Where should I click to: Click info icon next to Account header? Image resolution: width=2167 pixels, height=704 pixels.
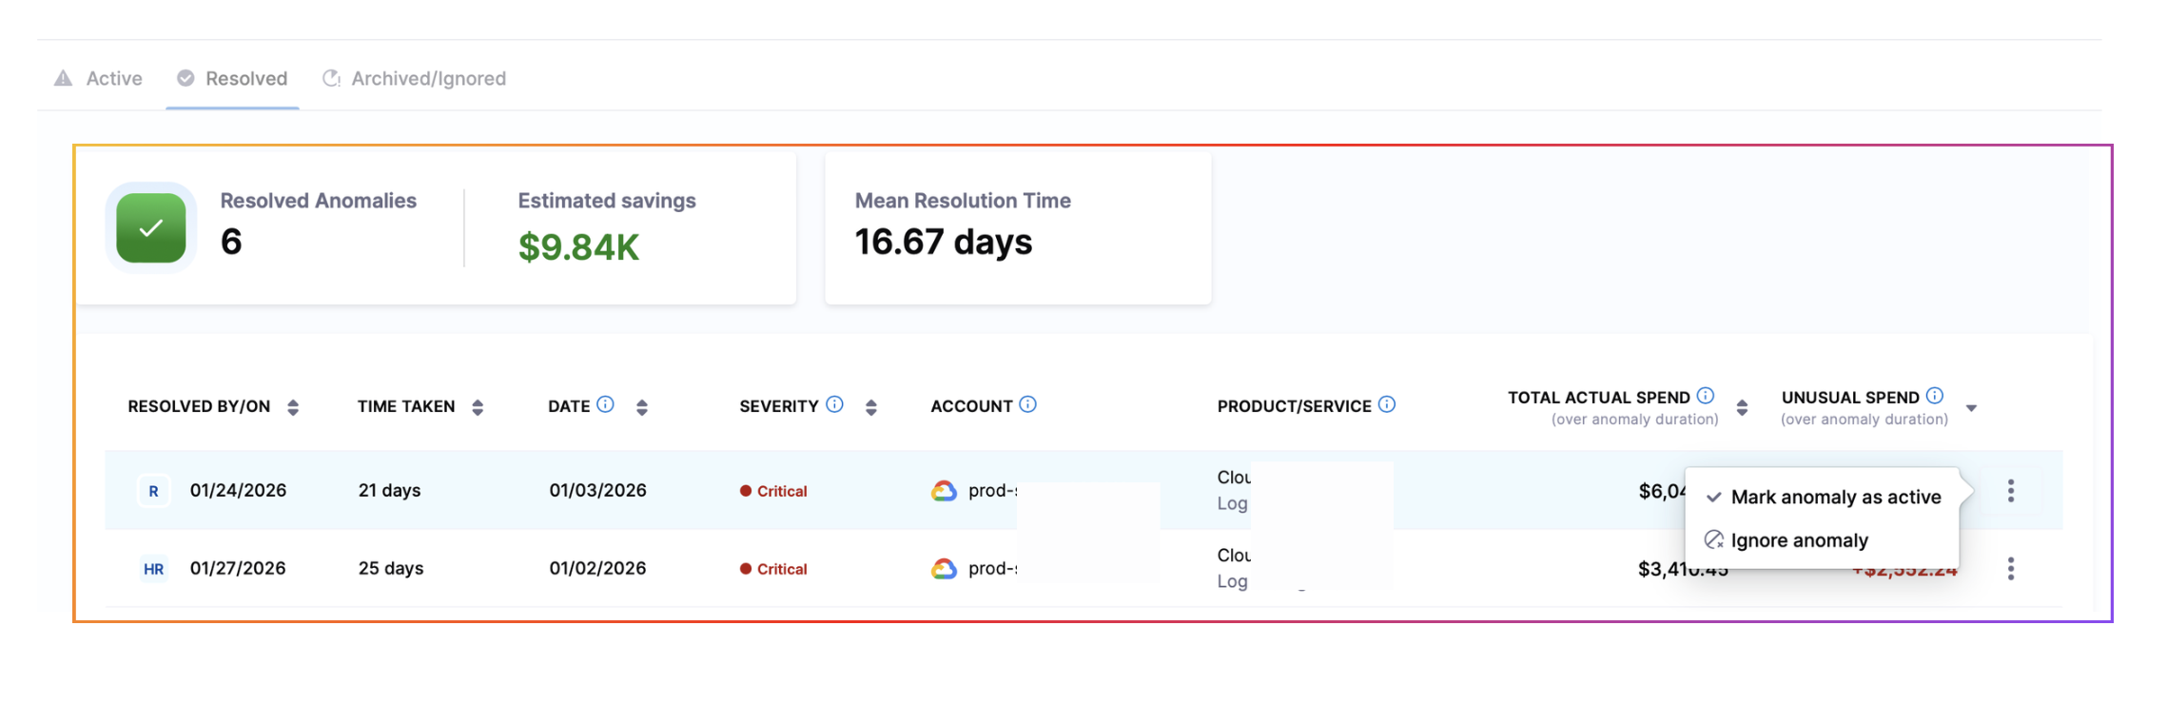tap(1027, 404)
